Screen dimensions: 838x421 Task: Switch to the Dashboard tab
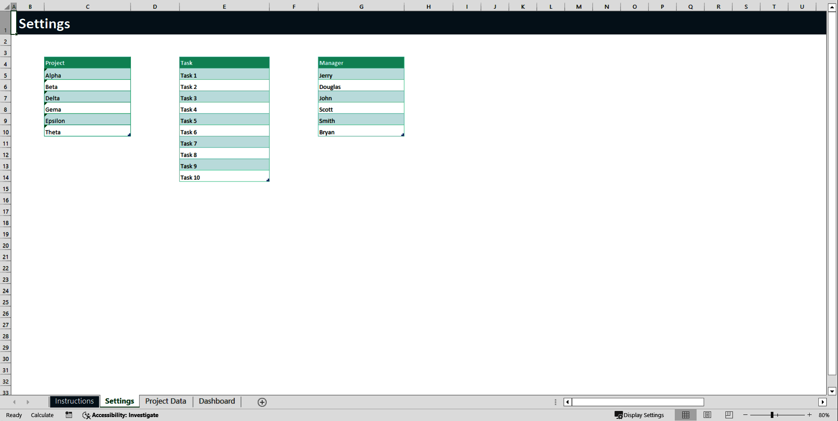click(x=216, y=401)
